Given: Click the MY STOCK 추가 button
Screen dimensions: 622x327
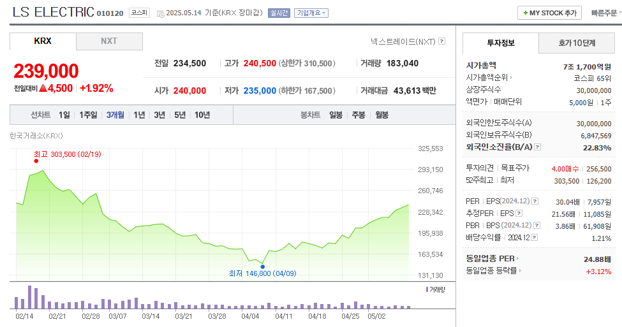Looking at the screenshot, I should [x=549, y=13].
